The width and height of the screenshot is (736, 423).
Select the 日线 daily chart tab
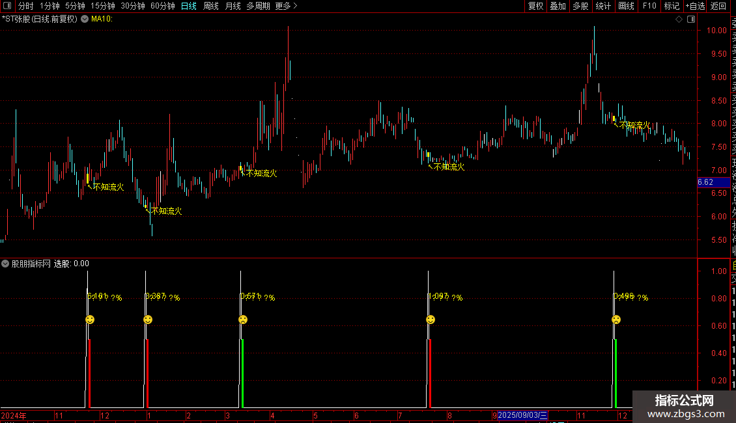tap(189, 6)
